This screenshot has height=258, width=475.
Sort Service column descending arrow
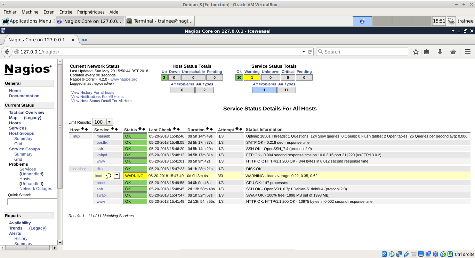(x=116, y=129)
